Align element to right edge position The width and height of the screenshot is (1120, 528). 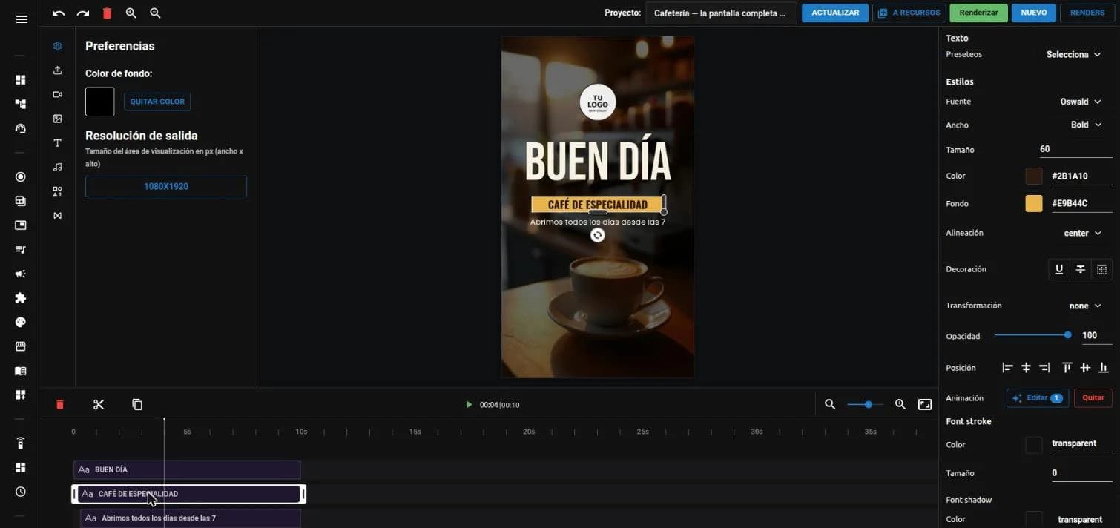(x=1045, y=368)
